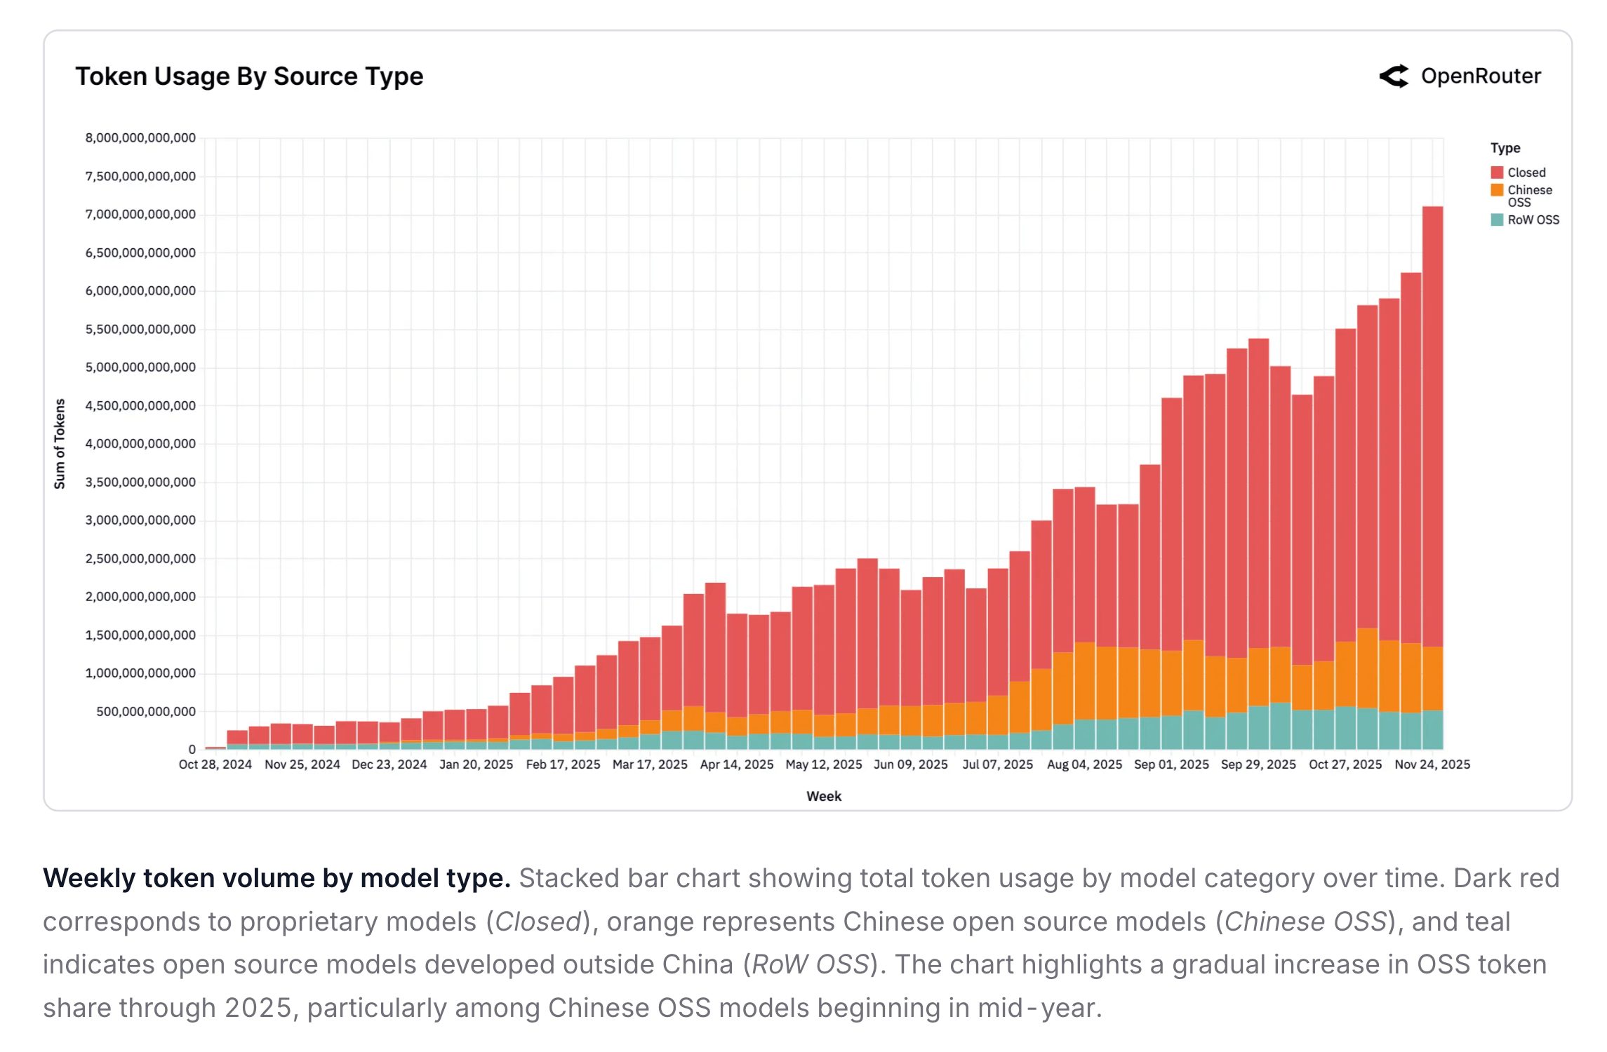This screenshot has width=1607, height=1052.
Task: Click the orange Chinese OSS legend swatch
Action: (x=1497, y=190)
